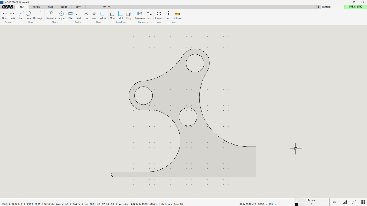Use the Offset modify tool
367x206 pixels.
(x=71, y=15)
